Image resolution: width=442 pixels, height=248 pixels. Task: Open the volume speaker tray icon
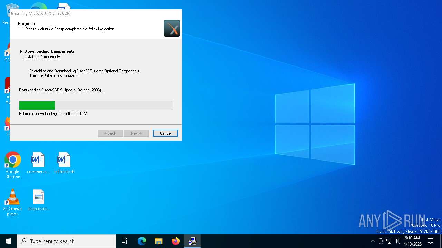[x=397, y=241]
